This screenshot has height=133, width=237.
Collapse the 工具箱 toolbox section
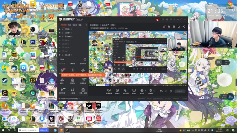(85, 59)
